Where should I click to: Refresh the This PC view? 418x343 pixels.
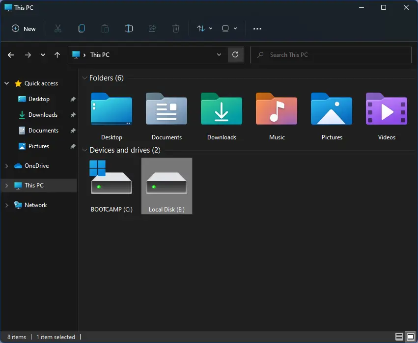pyautogui.click(x=235, y=55)
